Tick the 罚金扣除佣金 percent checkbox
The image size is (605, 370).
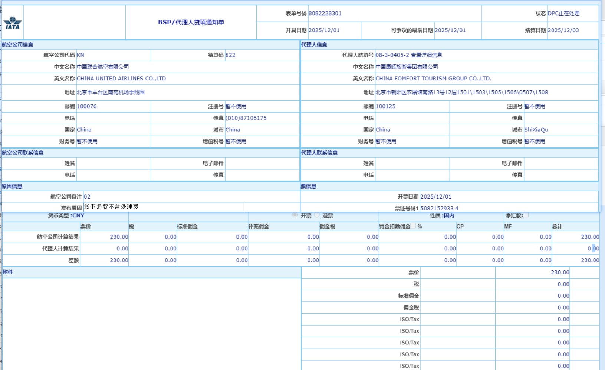point(414,226)
